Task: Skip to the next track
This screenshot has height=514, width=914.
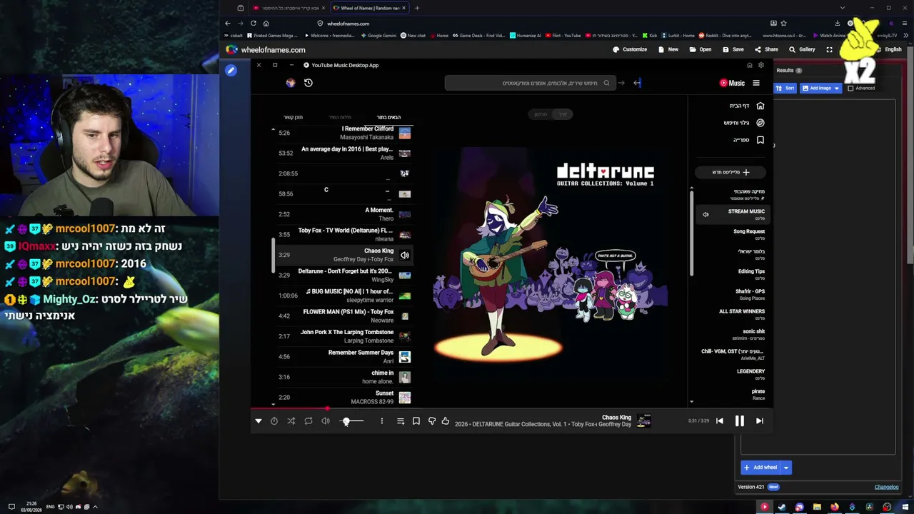Action: (759, 421)
